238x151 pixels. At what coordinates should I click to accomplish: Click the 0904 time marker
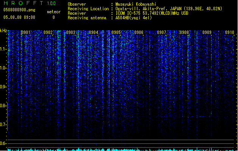tap(93, 32)
